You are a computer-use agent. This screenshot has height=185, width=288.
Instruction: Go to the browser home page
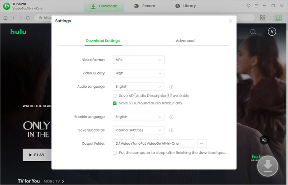[x=5, y=18]
